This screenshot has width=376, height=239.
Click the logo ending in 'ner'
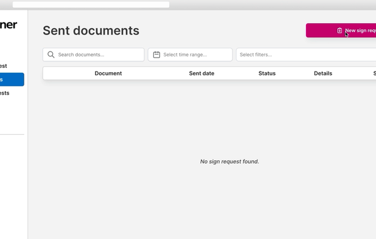tap(9, 25)
